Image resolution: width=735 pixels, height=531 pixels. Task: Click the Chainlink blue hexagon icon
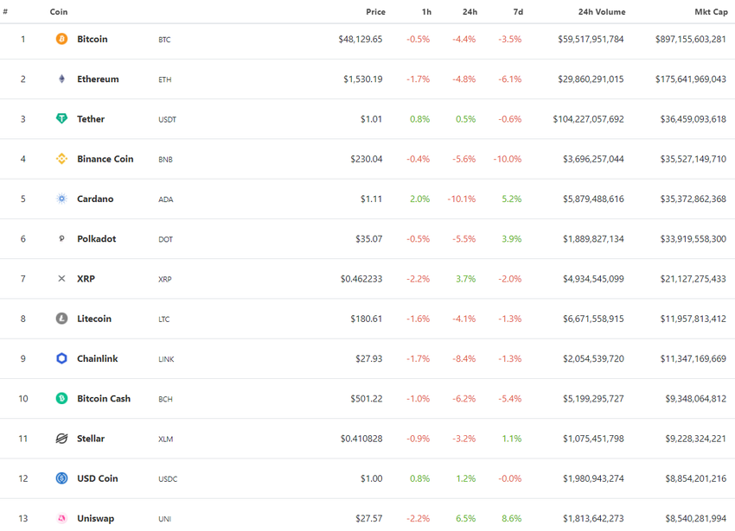pyautogui.click(x=61, y=358)
